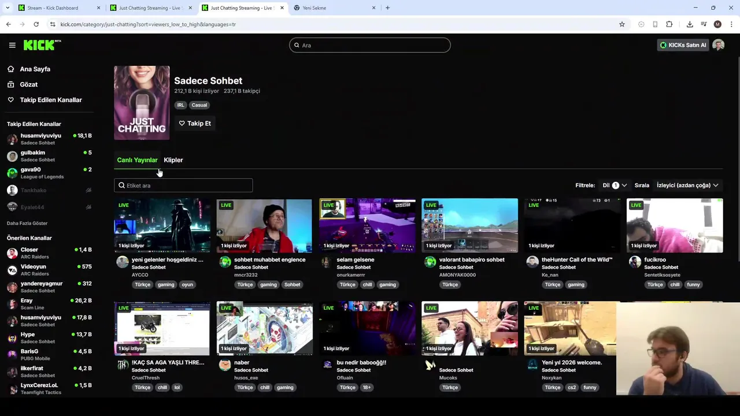
Task: Switch to the Klipler tab
Action: [173, 160]
